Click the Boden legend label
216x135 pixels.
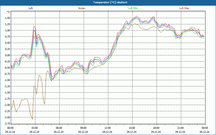82,8
